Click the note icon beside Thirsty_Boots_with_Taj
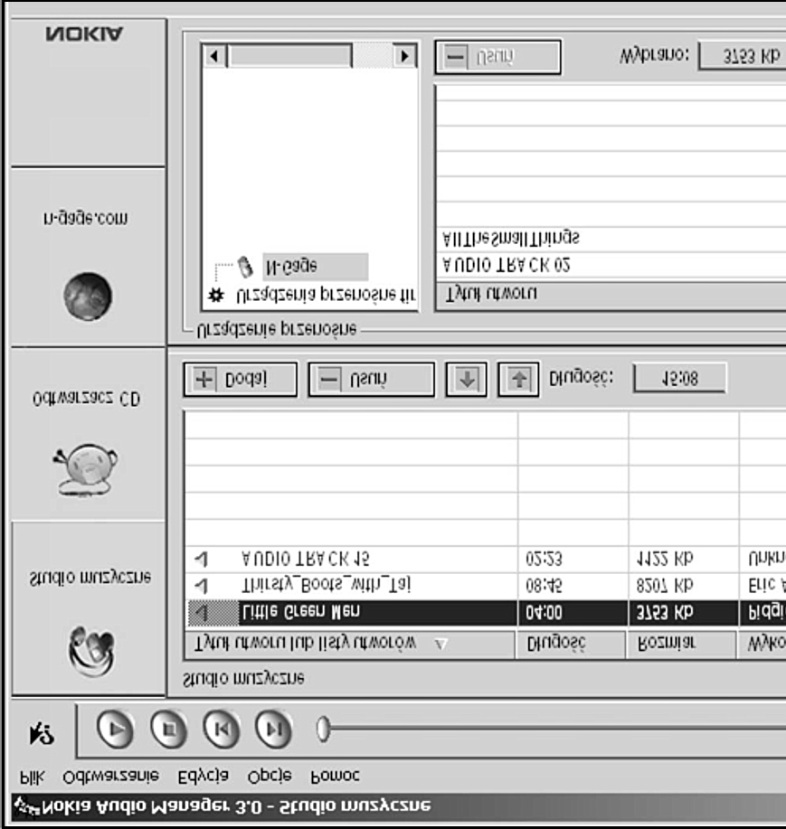Screen dimensions: 786x829 pyautogui.click(x=202, y=586)
